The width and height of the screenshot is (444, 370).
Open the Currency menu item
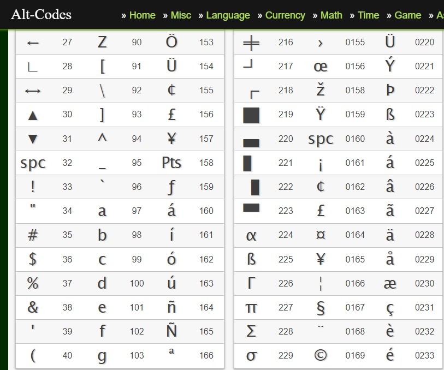285,15
